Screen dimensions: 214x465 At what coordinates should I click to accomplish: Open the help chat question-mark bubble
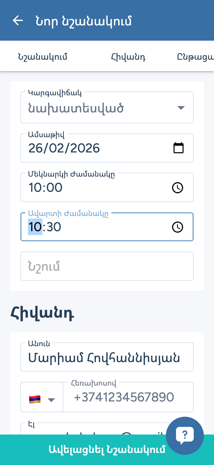[185, 435]
